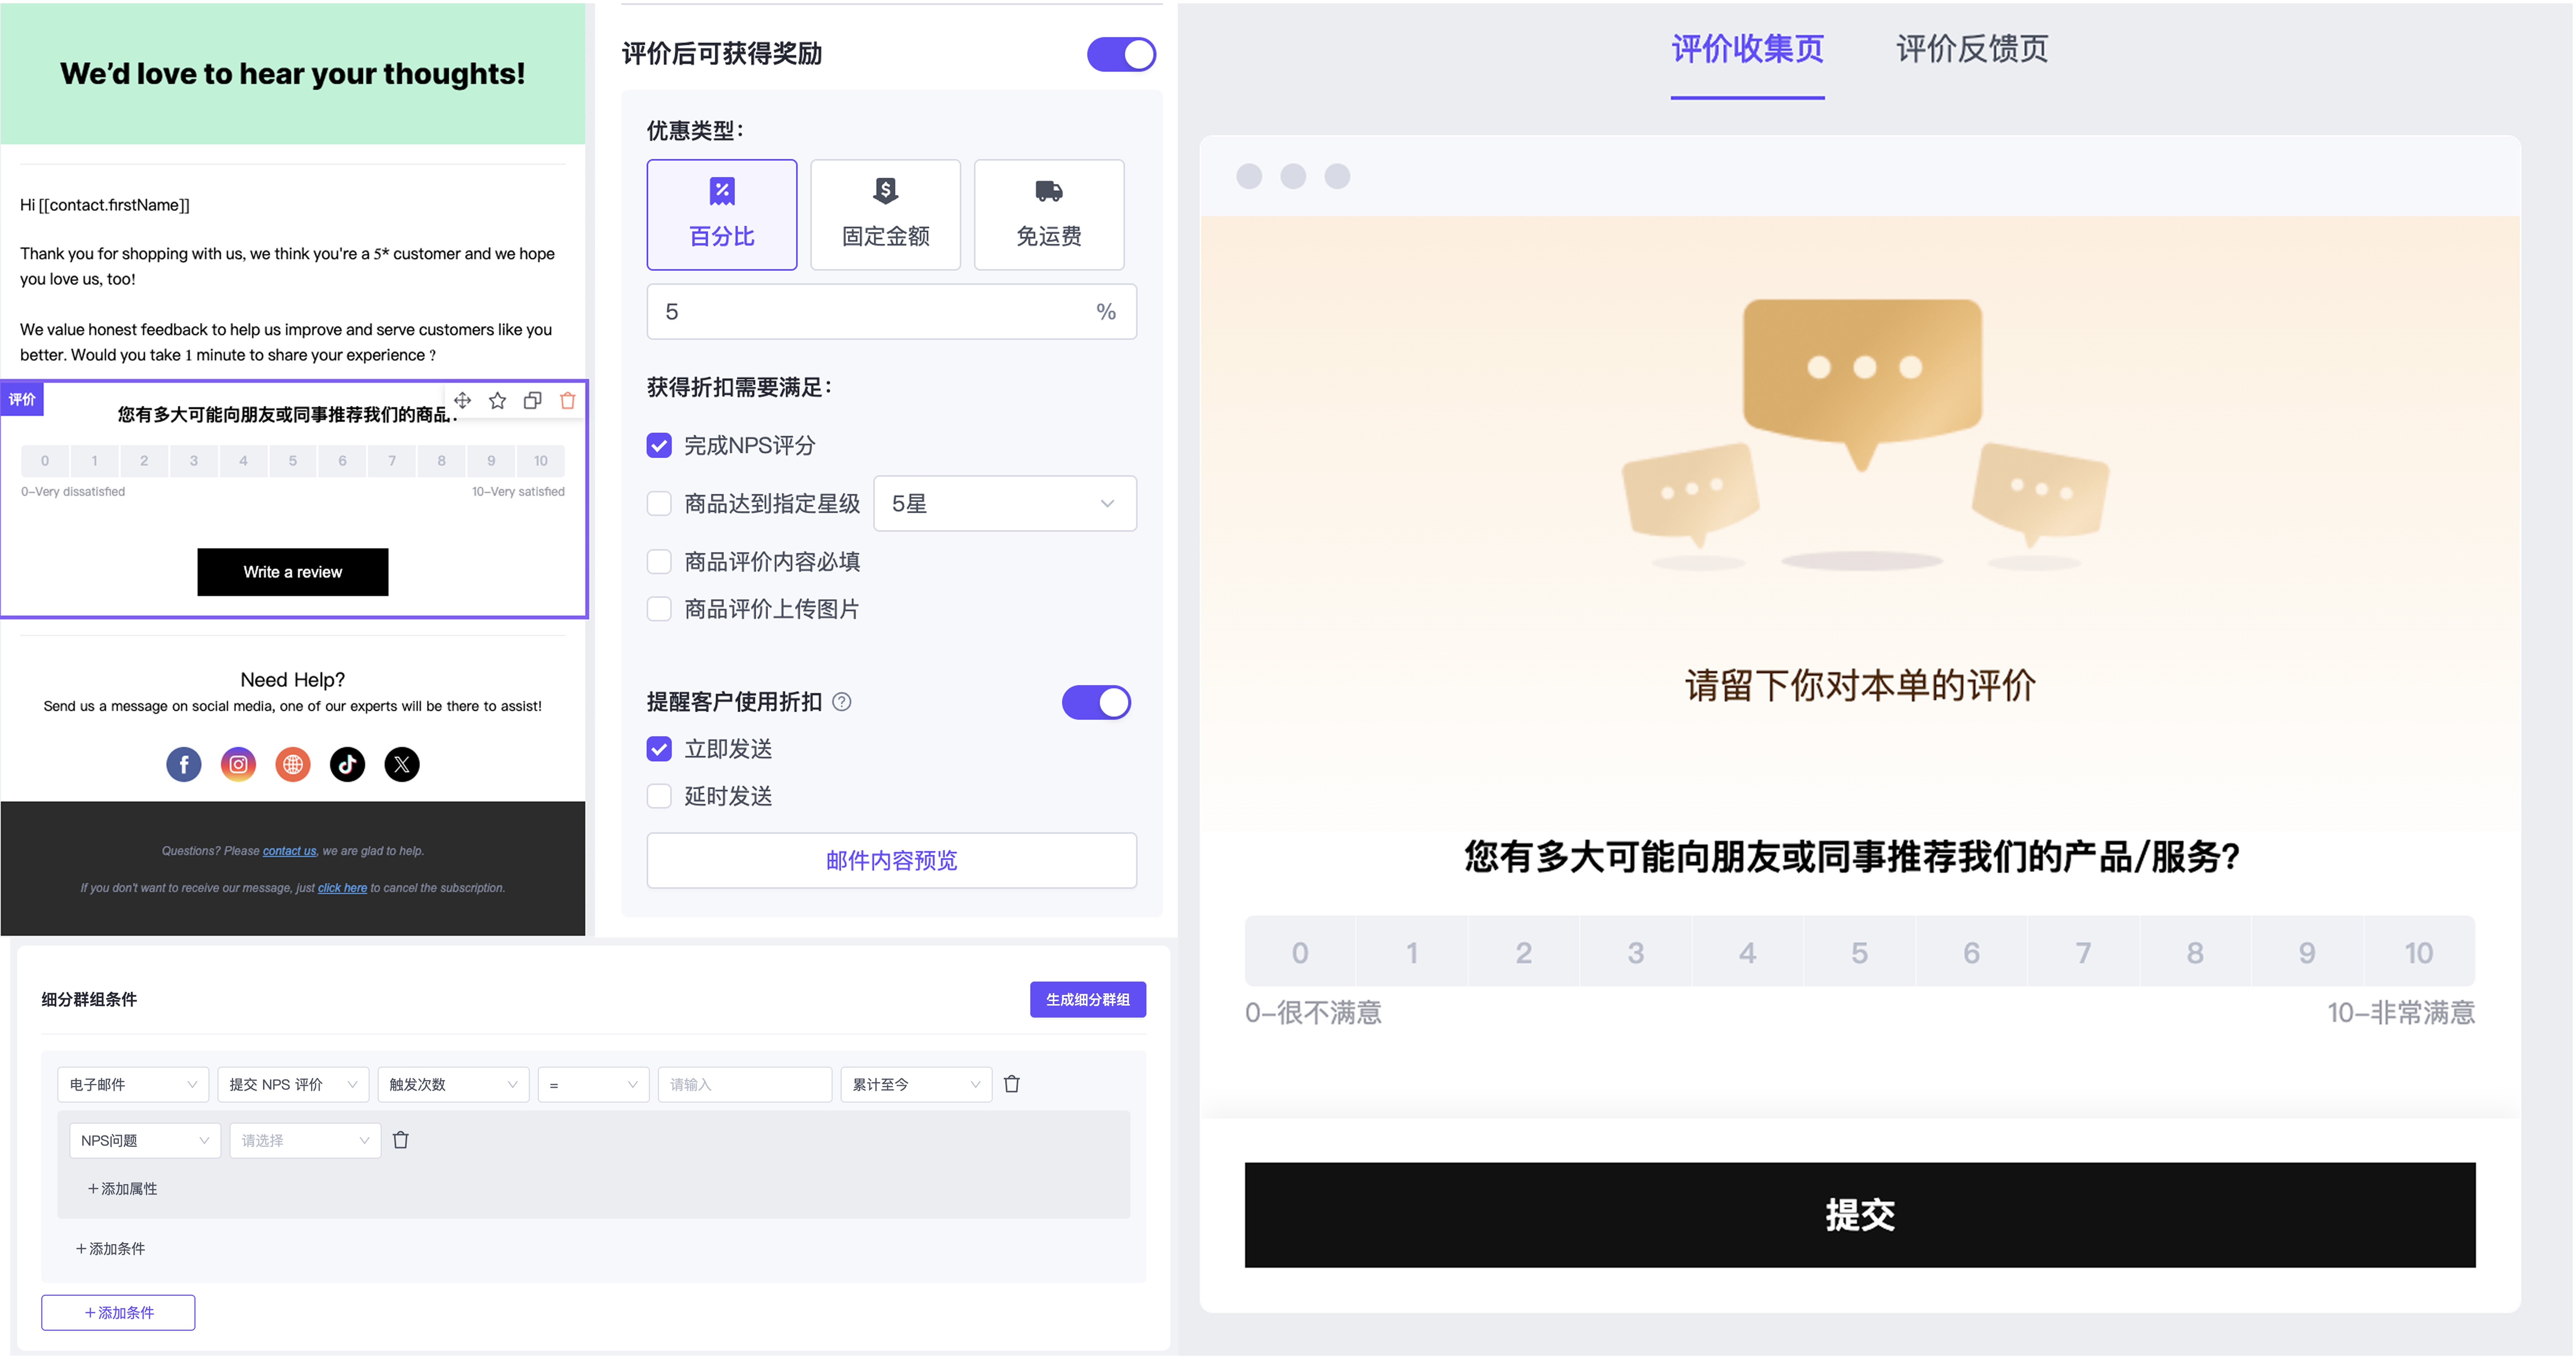Click the star icon on the review block

coord(497,401)
